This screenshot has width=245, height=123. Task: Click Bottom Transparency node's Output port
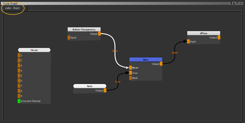pyautogui.click(x=99, y=34)
